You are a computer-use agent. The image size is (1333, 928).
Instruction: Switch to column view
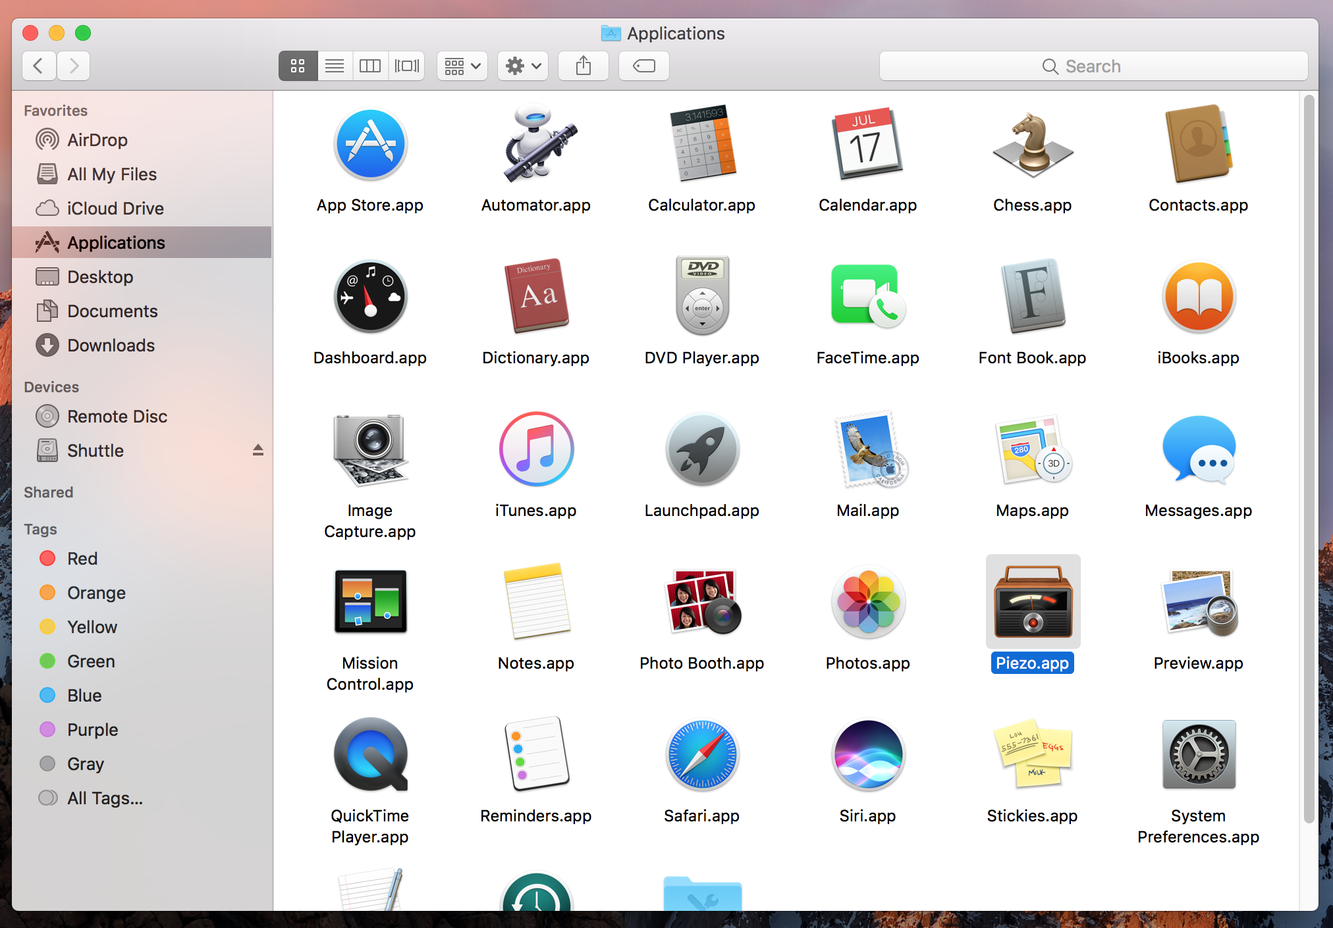pyautogui.click(x=370, y=66)
